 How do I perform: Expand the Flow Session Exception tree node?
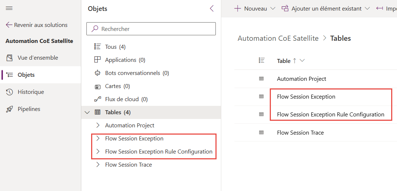[x=98, y=139]
